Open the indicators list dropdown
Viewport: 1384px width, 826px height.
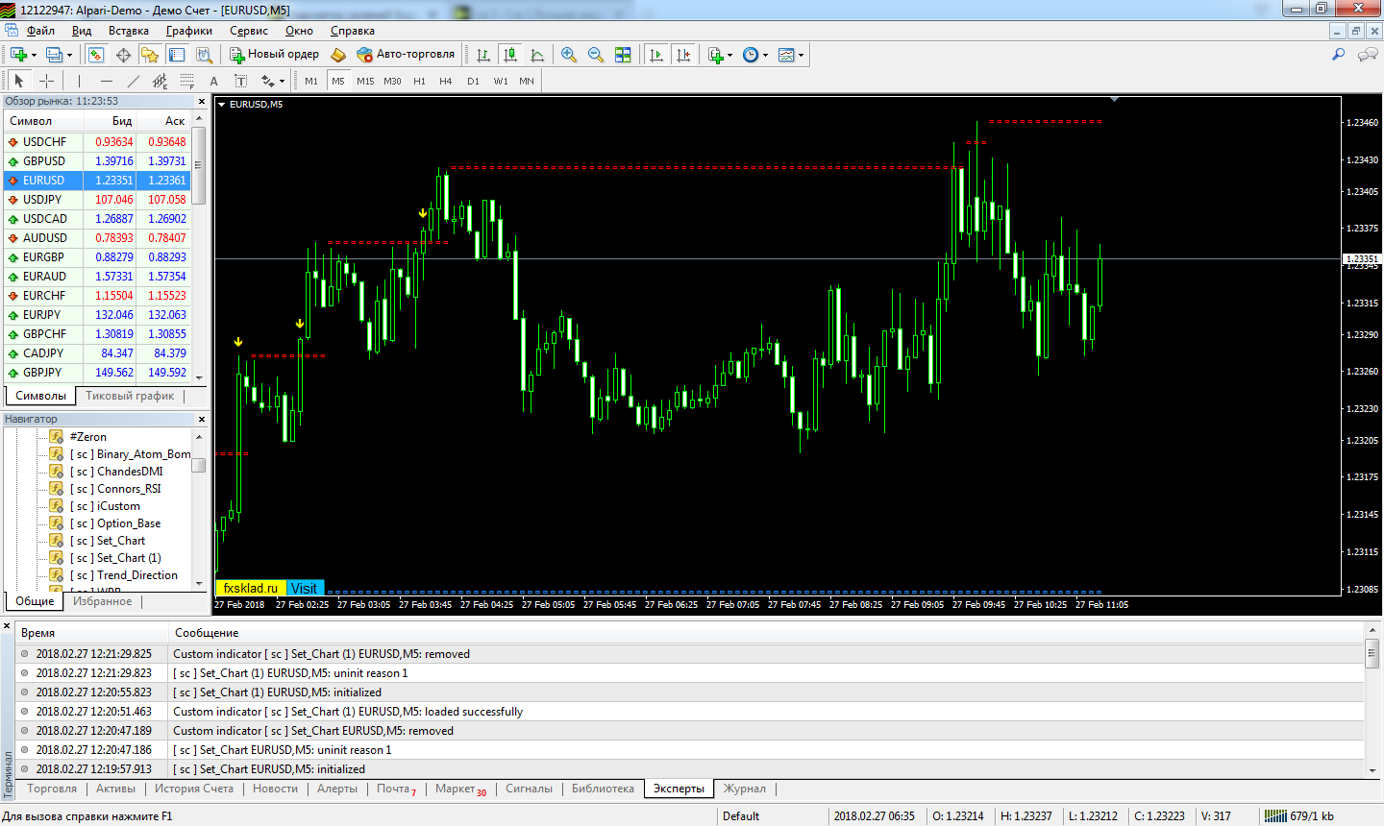coord(729,55)
